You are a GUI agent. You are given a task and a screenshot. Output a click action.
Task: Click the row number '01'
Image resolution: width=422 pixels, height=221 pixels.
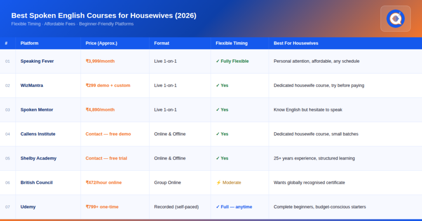(x=7, y=61)
